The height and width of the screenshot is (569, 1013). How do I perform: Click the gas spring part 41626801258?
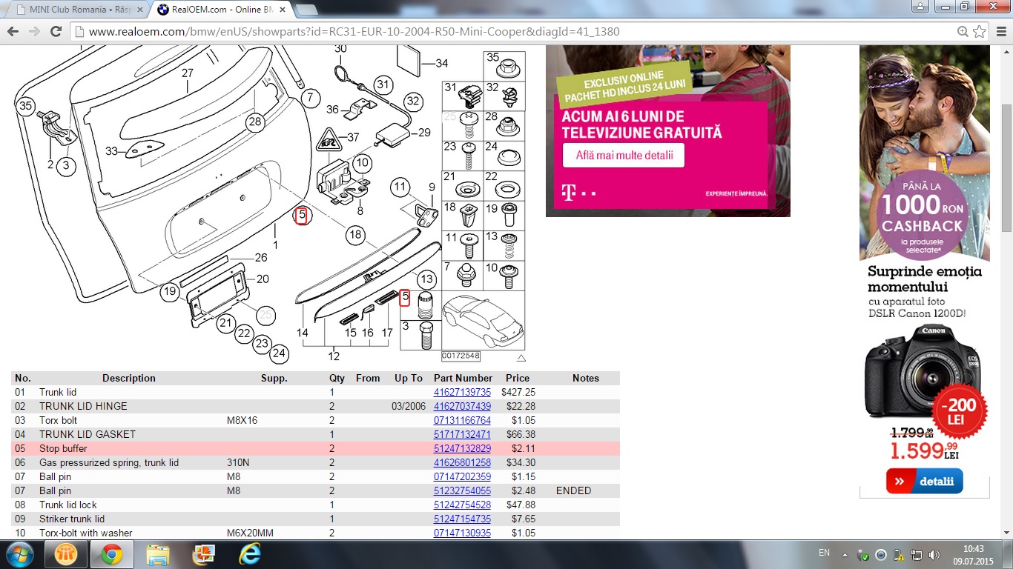coord(462,462)
